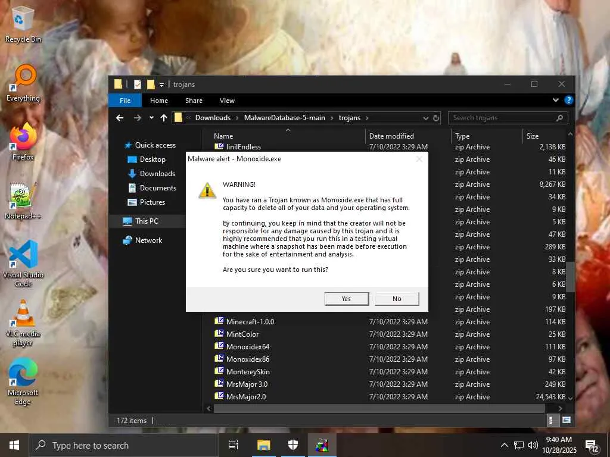Select the linilEndless zip file
610x457 pixels.
tap(237, 146)
